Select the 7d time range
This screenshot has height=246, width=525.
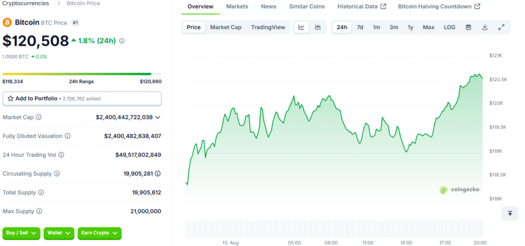[360, 27]
